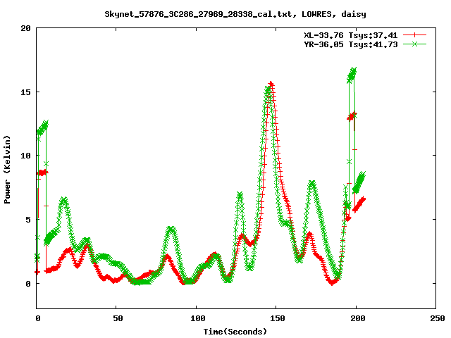The image size is (451, 338).
Task: Select the legend entry XL-33.76 Tsys:37.41
Action: (x=351, y=35)
